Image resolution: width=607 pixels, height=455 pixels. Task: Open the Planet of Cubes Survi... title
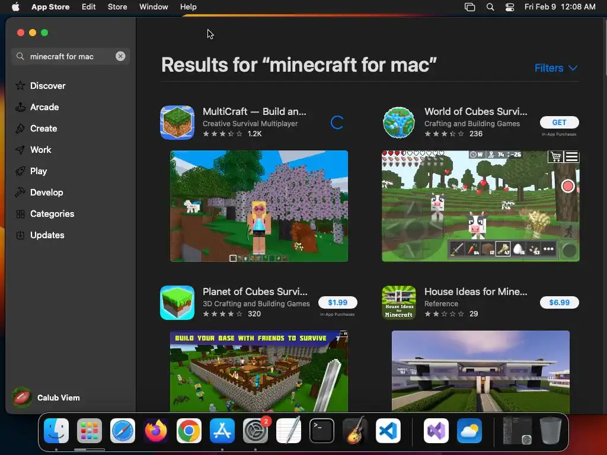[x=255, y=291]
